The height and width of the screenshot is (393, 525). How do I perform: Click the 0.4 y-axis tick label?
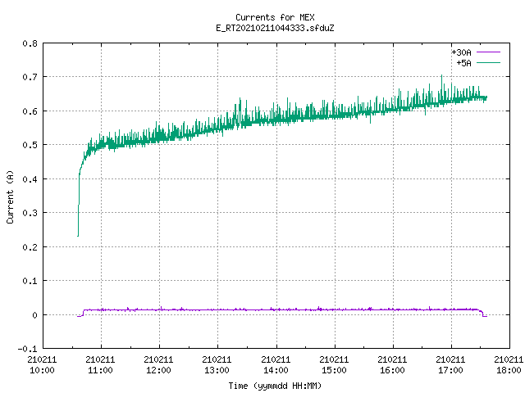coord(30,179)
